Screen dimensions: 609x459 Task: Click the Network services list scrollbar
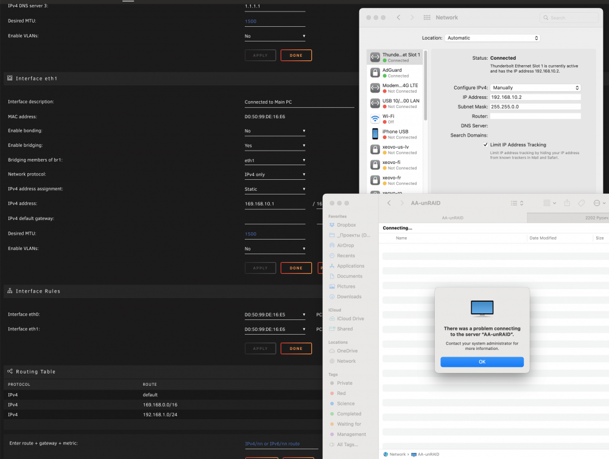[425, 85]
